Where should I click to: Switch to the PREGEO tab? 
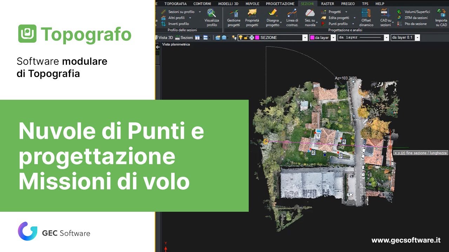tap(348, 3)
